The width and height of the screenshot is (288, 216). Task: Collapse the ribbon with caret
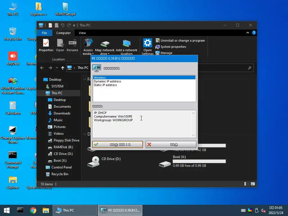pyautogui.click(x=247, y=33)
